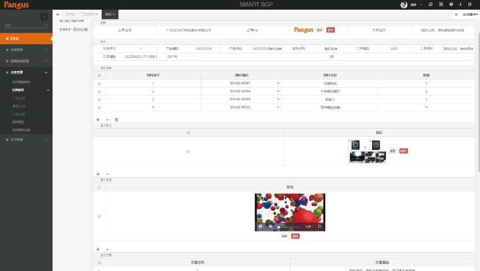Toggle the sidebar hamburger menu
The width and height of the screenshot is (480, 271).
pyautogui.click(x=44, y=17)
